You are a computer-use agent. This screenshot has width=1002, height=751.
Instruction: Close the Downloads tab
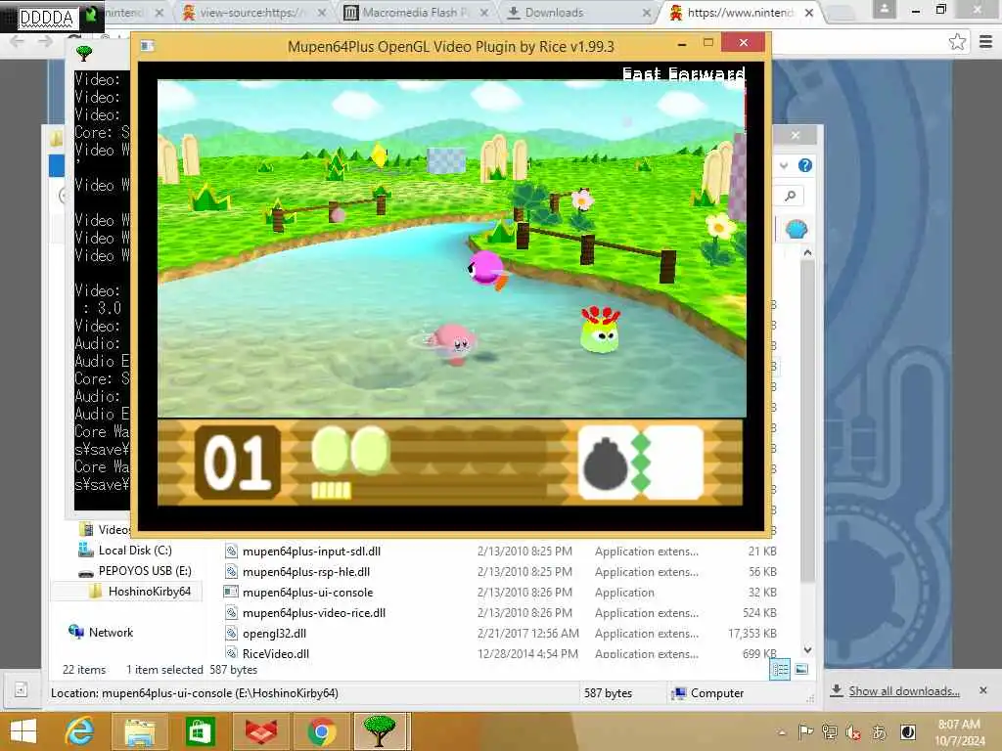(646, 12)
